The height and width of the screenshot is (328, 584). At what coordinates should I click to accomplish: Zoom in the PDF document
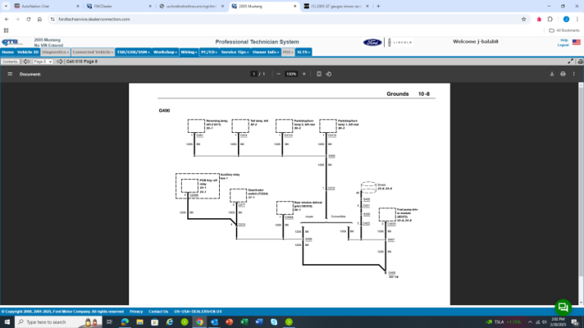click(304, 74)
